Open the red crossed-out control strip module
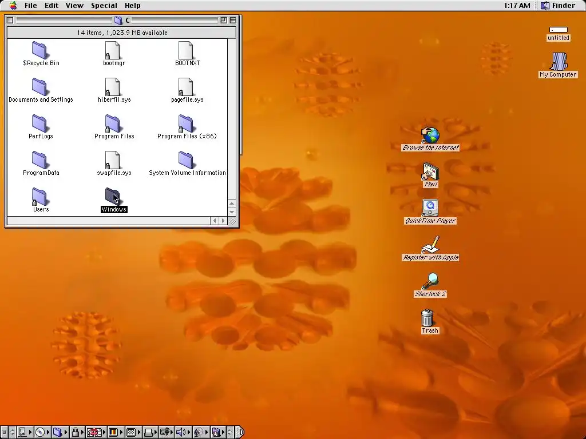Screen dimensions: 586x439 point(96,432)
